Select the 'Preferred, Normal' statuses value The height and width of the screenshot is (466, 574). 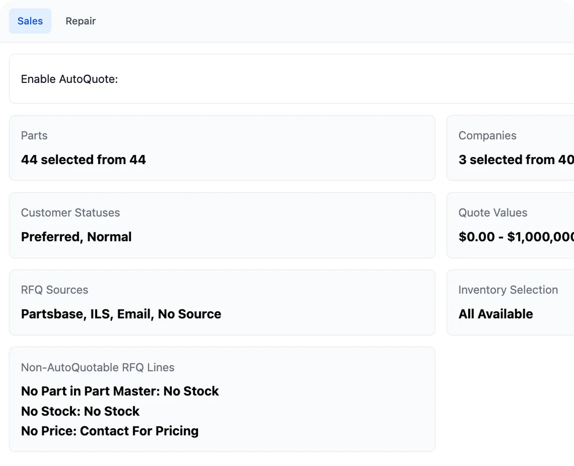click(x=76, y=237)
